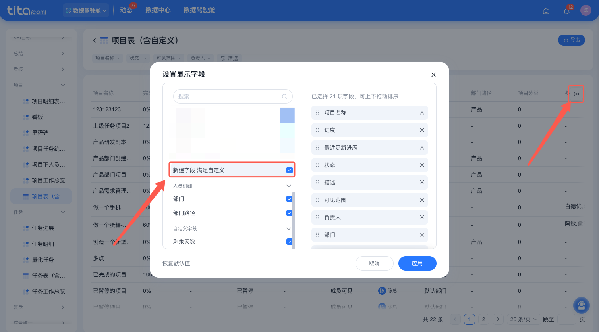599x332 pixels.
Task: Click the search magnifier in the dialog
Action: [x=284, y=96]
